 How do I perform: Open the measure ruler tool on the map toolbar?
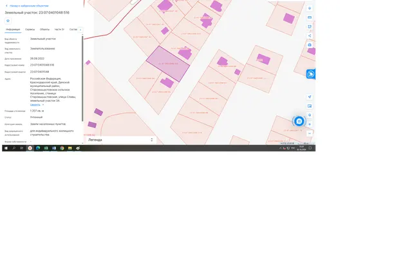[x=310, y=17]
